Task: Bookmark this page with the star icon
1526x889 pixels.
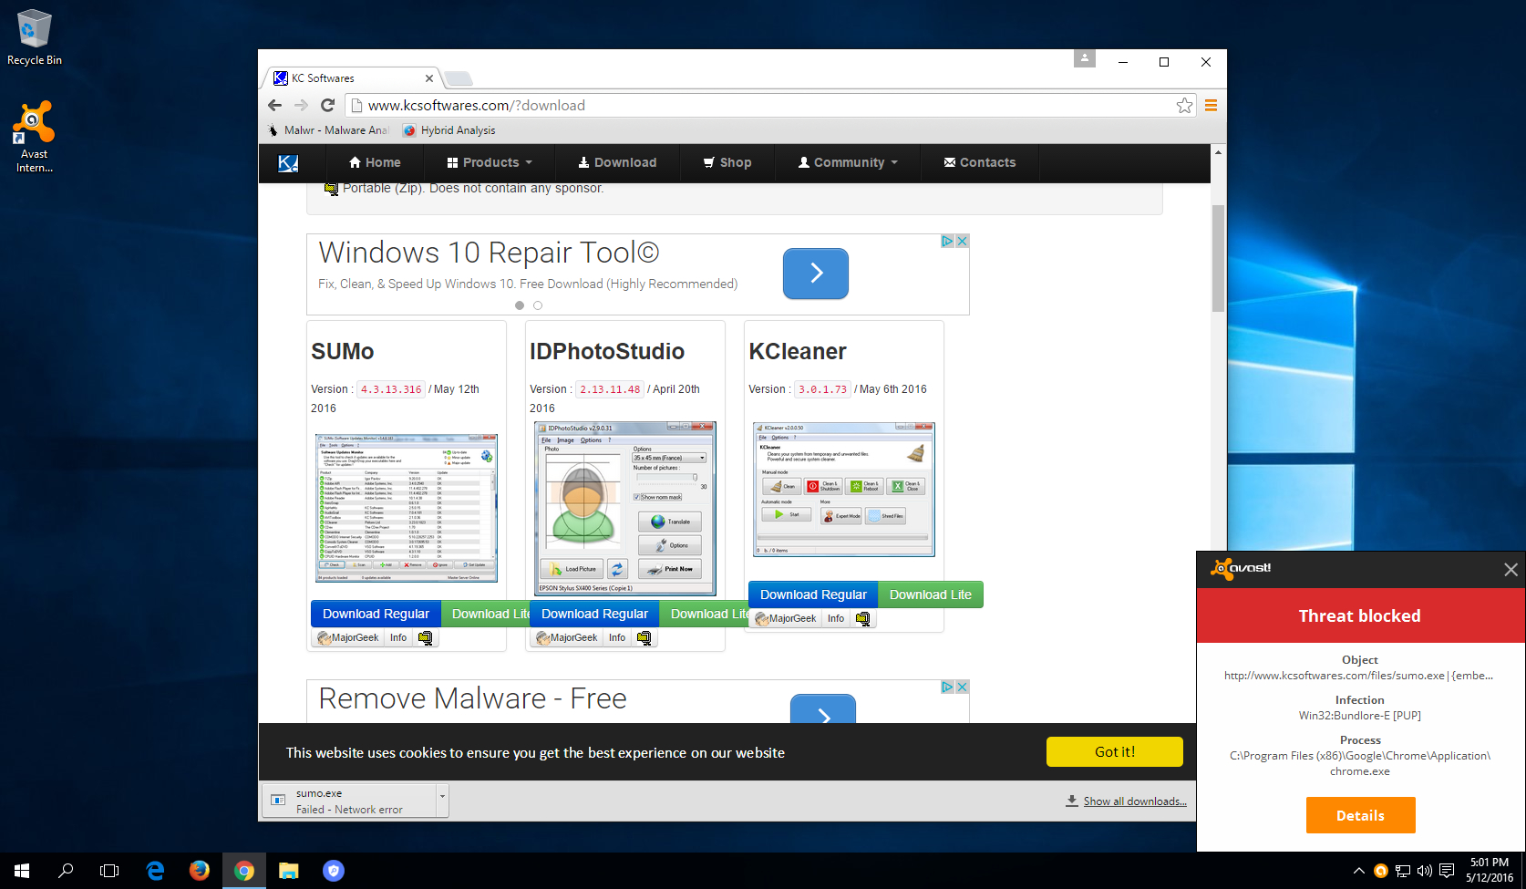Action: click(x=1184, y=105)
